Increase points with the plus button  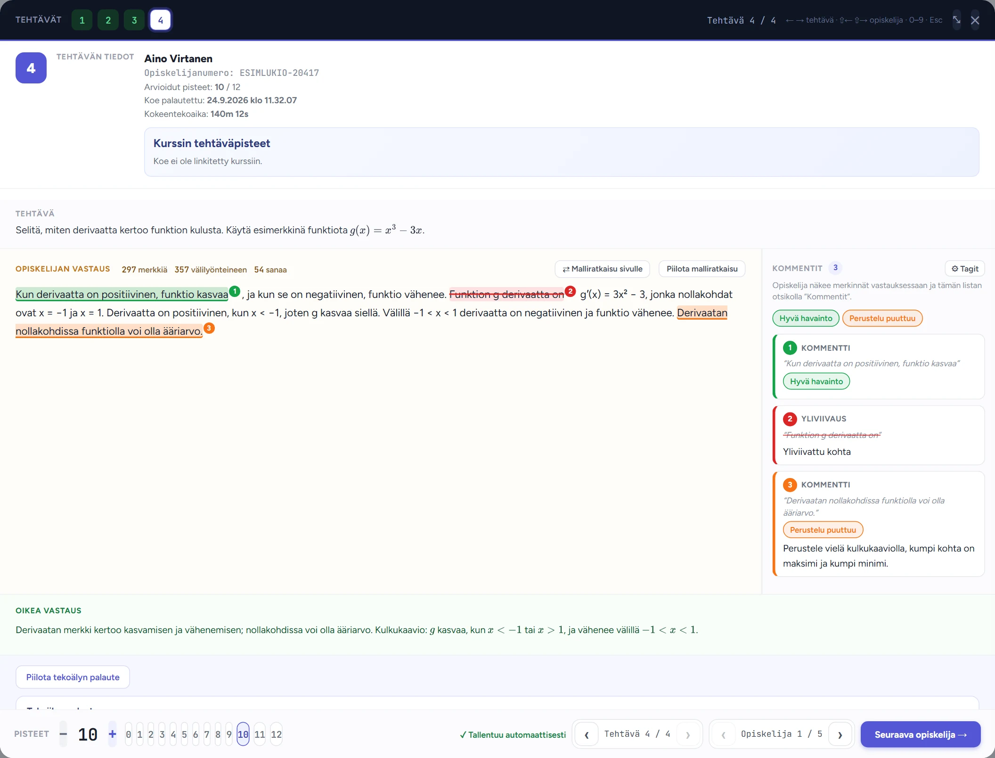112,734
